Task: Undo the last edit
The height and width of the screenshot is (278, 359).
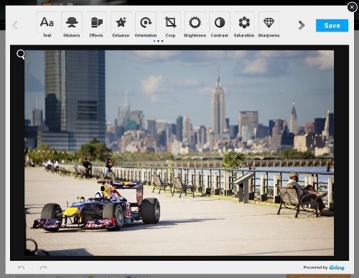Action: [x=21, y=267]
